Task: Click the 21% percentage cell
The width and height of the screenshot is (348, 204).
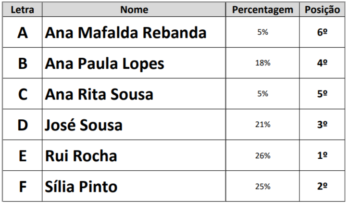Action: 262,125
